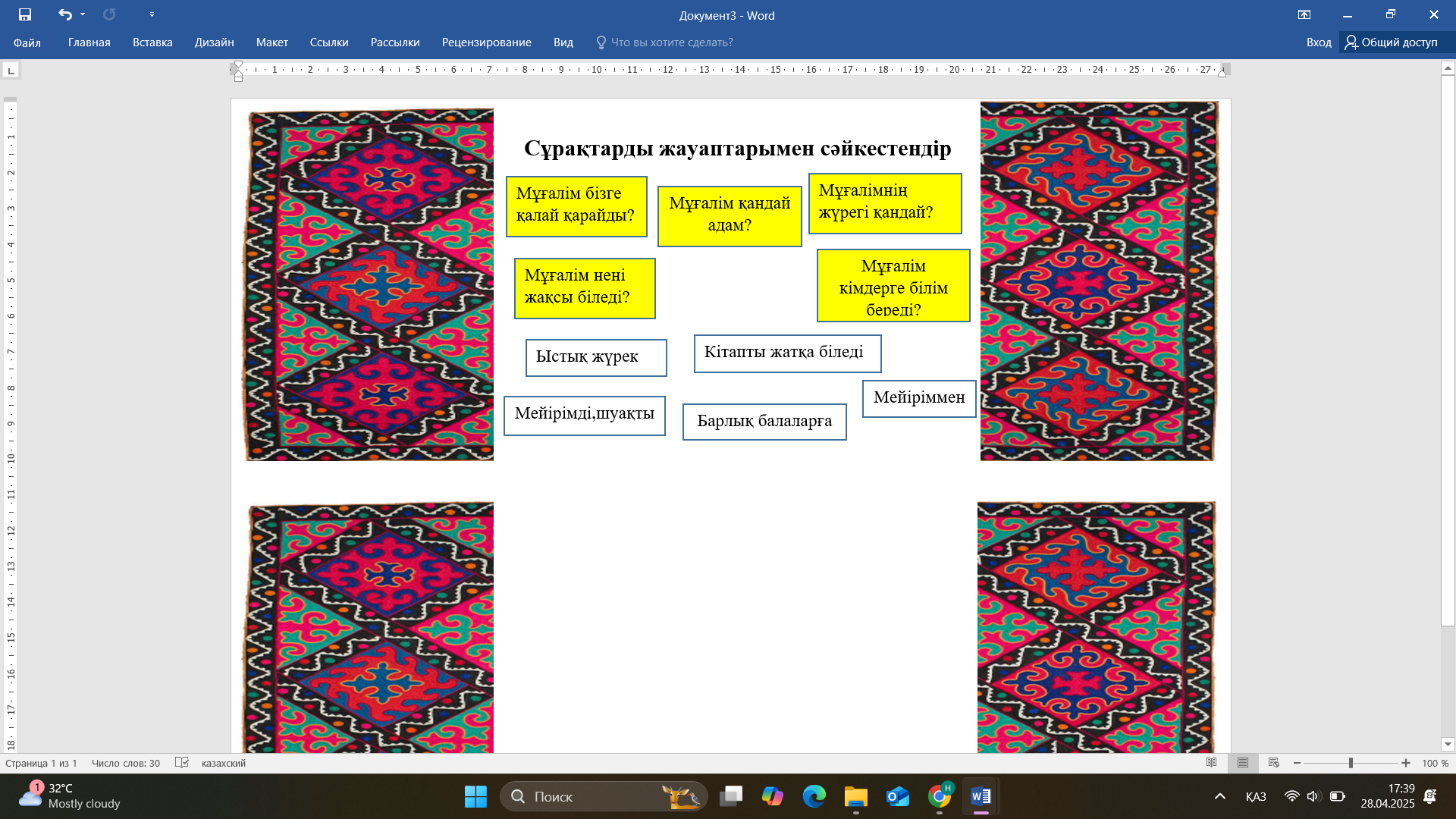Click the 100 % zoom level button
Viewport: 1456px width, 819px height.
pyautogui.click(x=1435, y=763)
